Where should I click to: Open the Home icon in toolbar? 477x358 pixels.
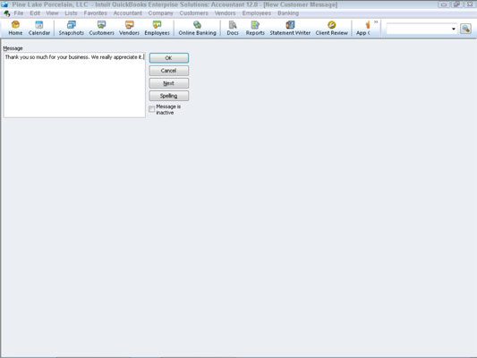pyautogui.click(x=15, y=29)
